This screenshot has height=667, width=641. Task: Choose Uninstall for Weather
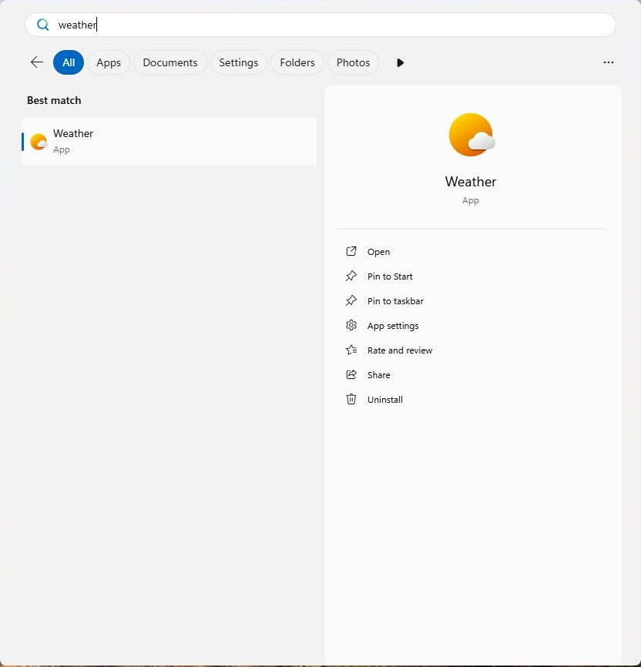(x=384, y=400)
